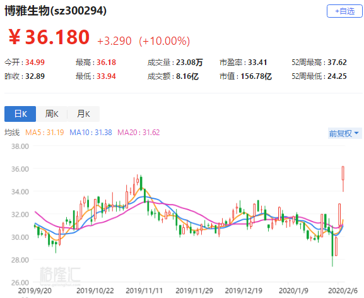364x298 pixels.
Task: Click the 成交量 value 23.08万
Action: pyautogui.click(x=189, y=63)
